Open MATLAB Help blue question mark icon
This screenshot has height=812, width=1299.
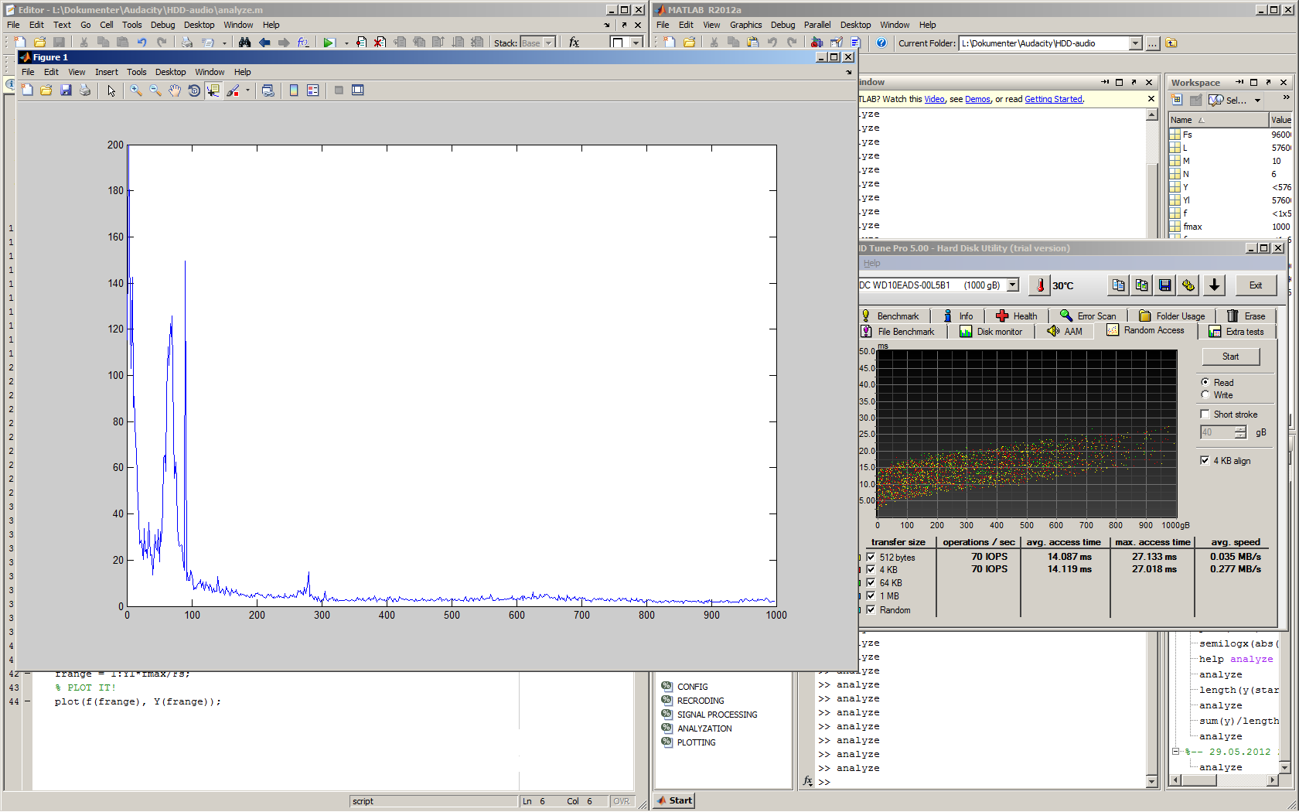click(x=881, y=43)
